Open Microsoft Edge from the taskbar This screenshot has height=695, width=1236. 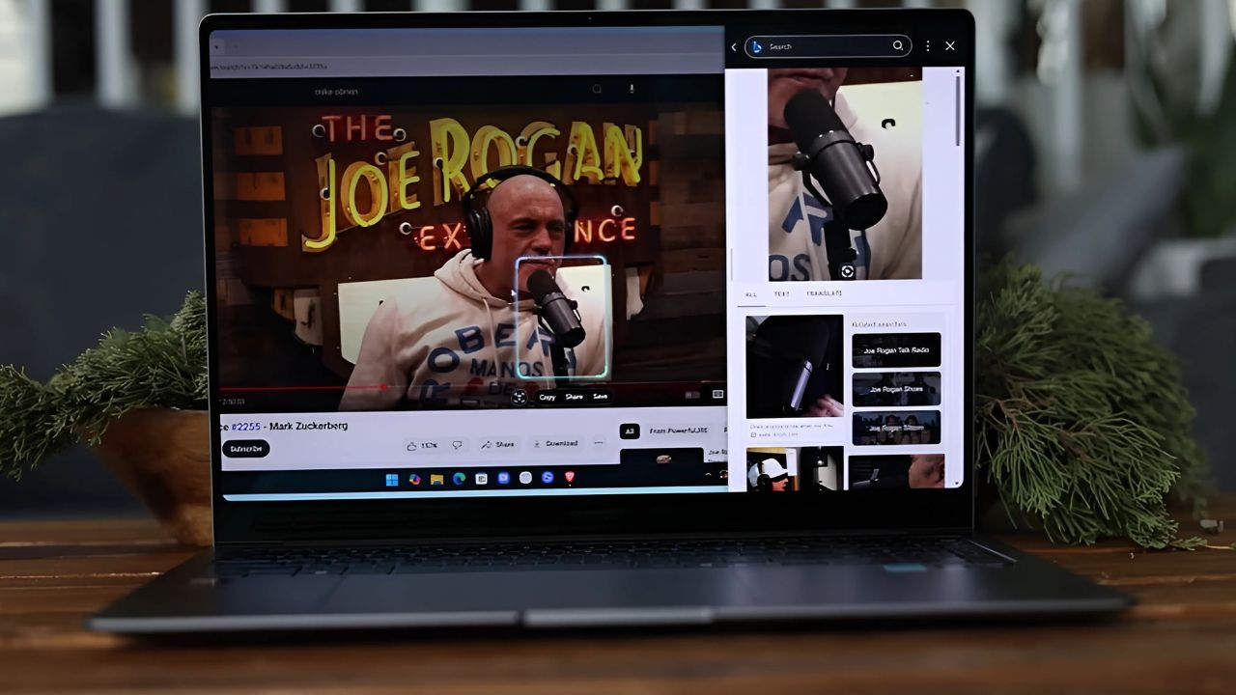[459, 479]
